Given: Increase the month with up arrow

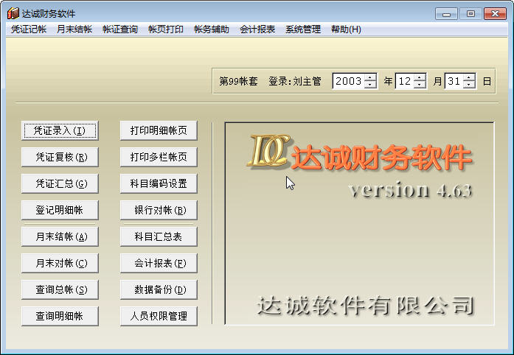Looking at the screenshot, I should [x=420, y=77].
